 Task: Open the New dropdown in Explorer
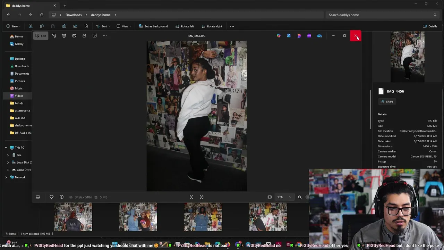pos(14,26)
